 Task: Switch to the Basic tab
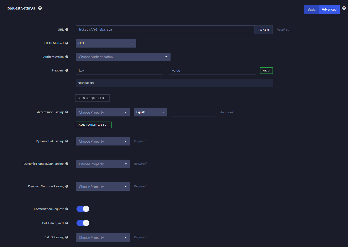click(311, 9)
